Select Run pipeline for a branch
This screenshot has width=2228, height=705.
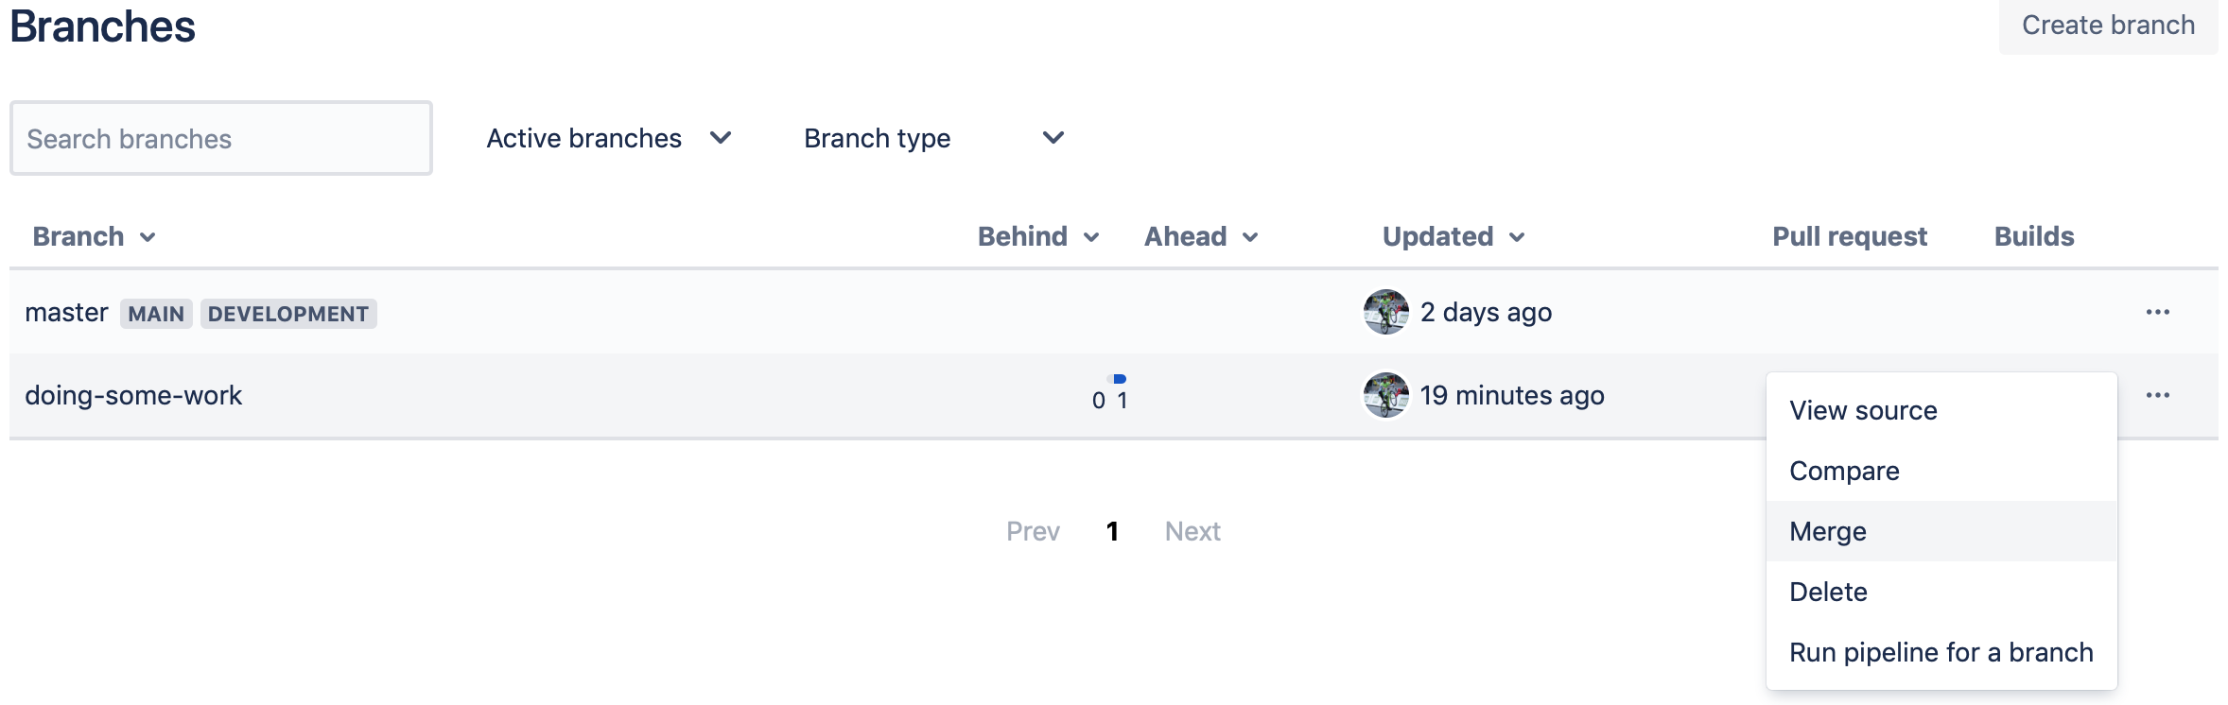(x=1941, y=652)
